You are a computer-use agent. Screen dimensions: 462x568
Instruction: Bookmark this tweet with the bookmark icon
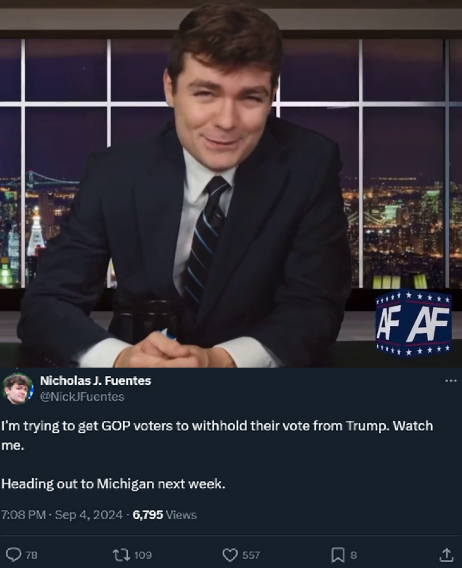coord(338,555)
